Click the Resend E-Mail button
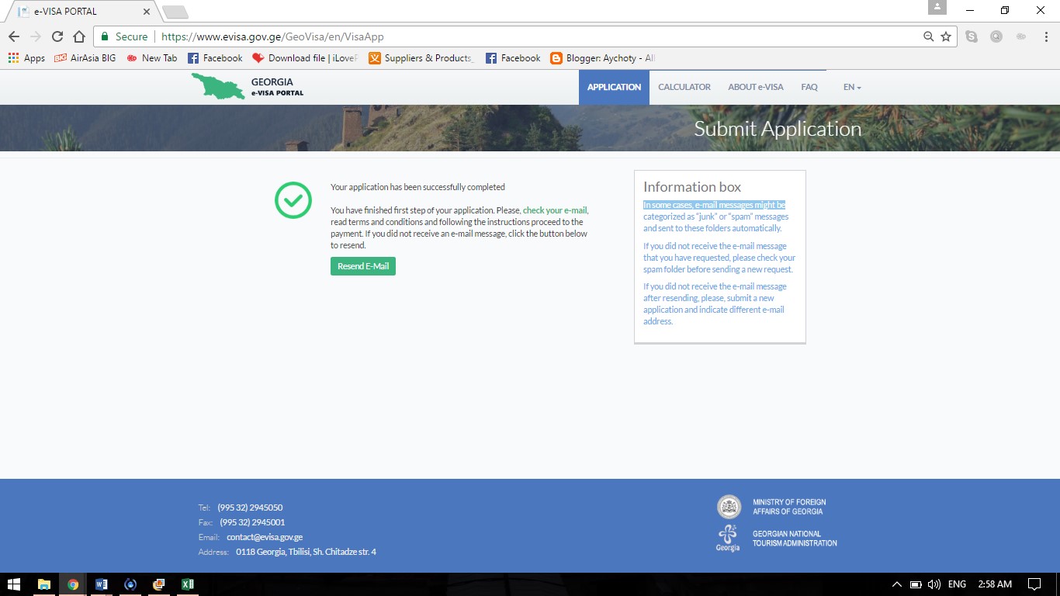 click(363, 266)
